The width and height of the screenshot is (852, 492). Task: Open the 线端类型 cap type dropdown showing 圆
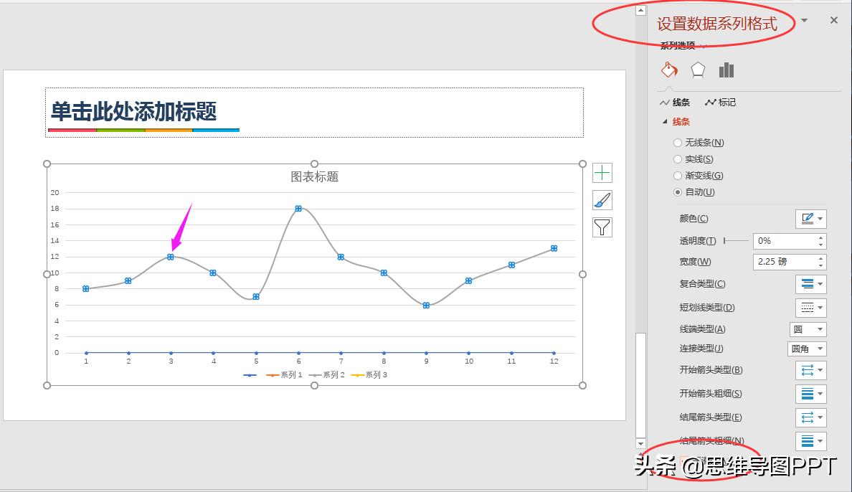[808, 328]
